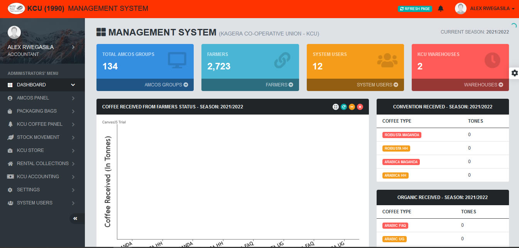Minimize the coffee received chart panel
Screen dimensions: 519x248
pyautogui.click(x=352, y=107)
